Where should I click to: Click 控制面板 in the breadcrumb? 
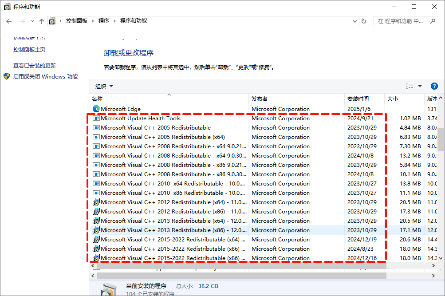click(77, 21)
